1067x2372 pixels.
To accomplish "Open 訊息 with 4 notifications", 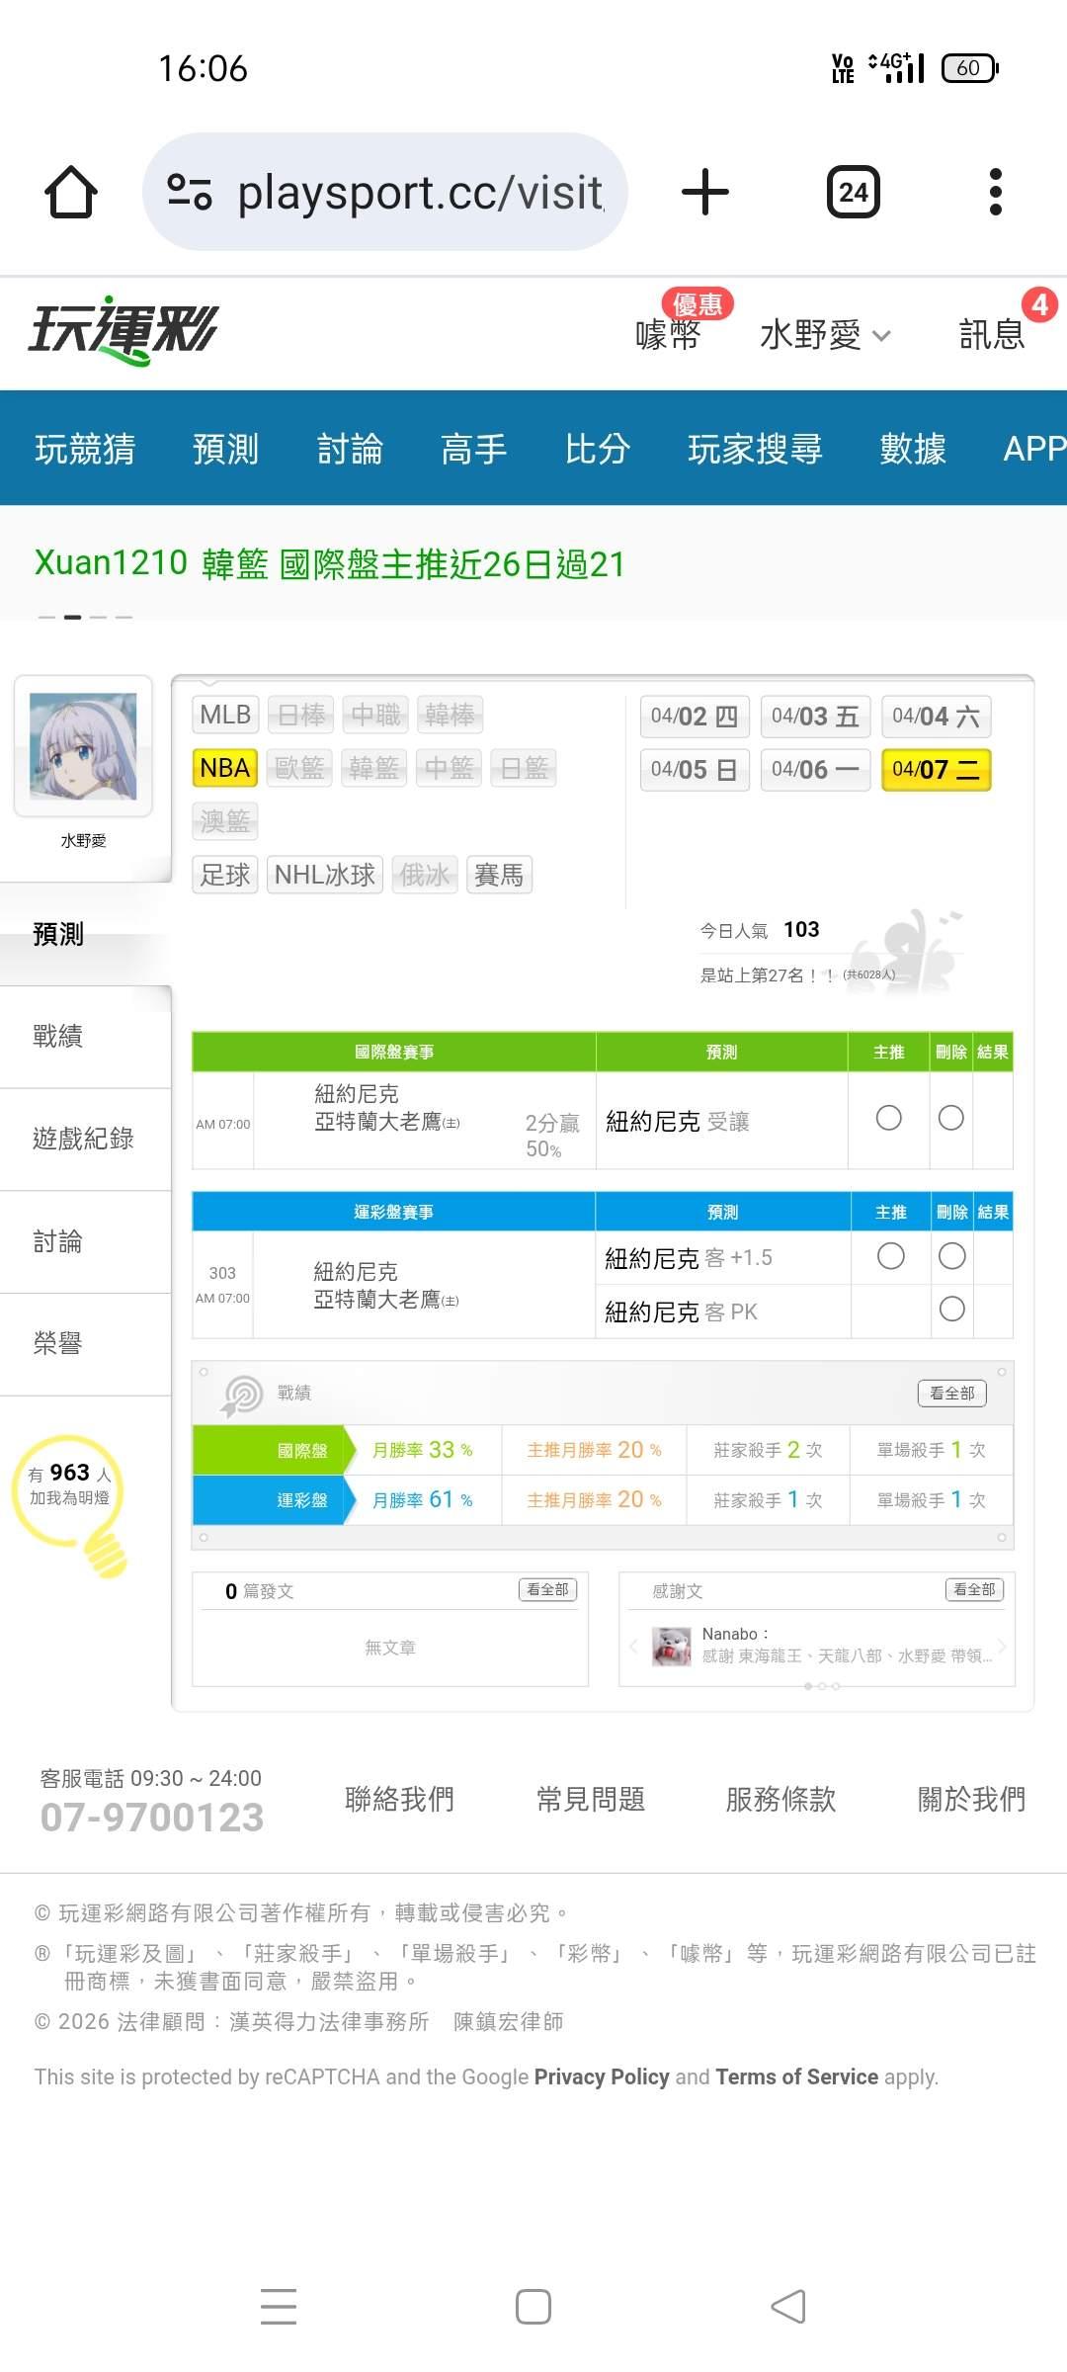I will pos(993,334).
